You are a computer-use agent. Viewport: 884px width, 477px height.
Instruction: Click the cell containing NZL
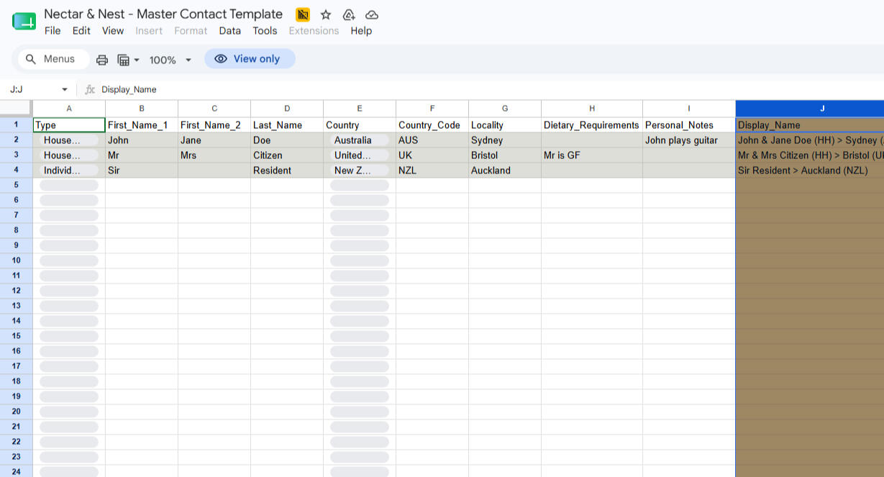coord(432,171)
